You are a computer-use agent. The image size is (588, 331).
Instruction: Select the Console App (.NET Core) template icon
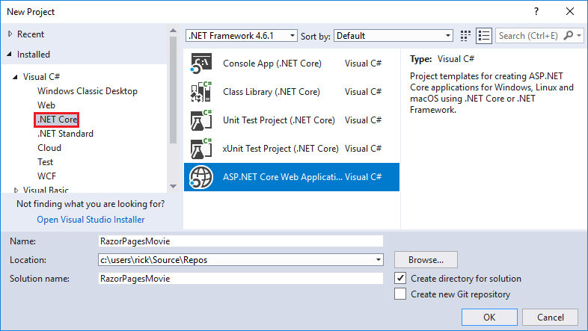coord(202,64)
